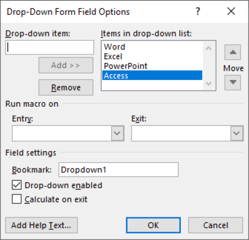Close the Drop-Down Form Field Options dialog
Viewport: 249px width, 240px height.
click(x=231, y=11)
